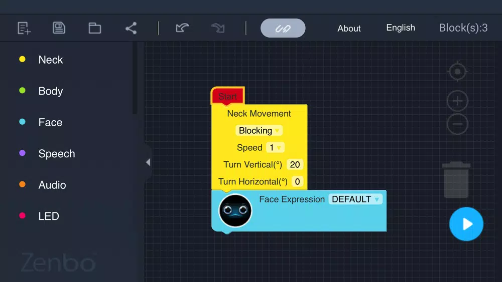Save the current project

pyautogui.click(x=59, y=28)
